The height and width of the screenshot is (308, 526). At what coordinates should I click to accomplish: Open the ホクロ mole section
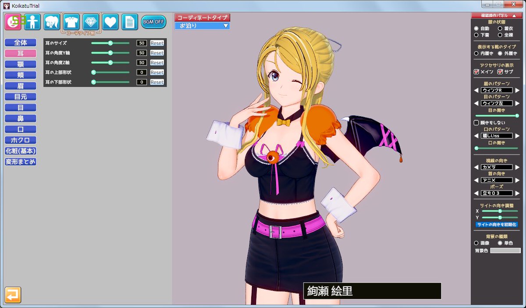click(21, 140)
